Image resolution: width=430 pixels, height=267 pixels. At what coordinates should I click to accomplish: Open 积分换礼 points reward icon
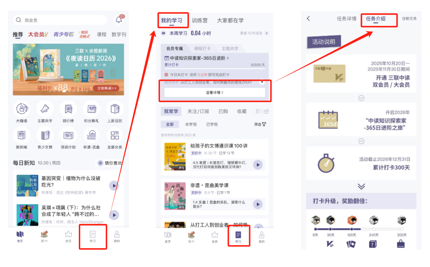[x=92, y=109]
